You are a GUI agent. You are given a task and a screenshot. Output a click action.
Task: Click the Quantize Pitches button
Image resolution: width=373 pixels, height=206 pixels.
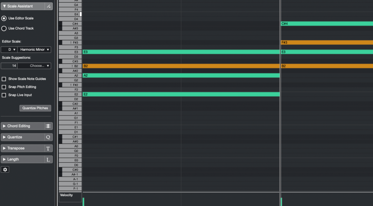pos(35,108)
